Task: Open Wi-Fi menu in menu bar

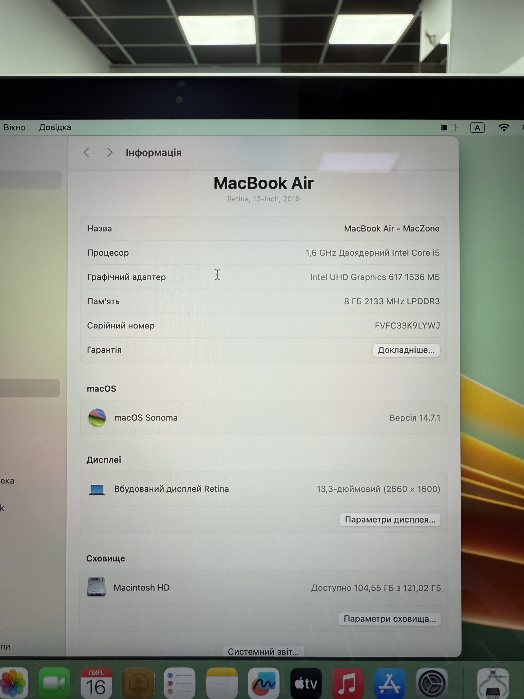Action: coord(504,127)
